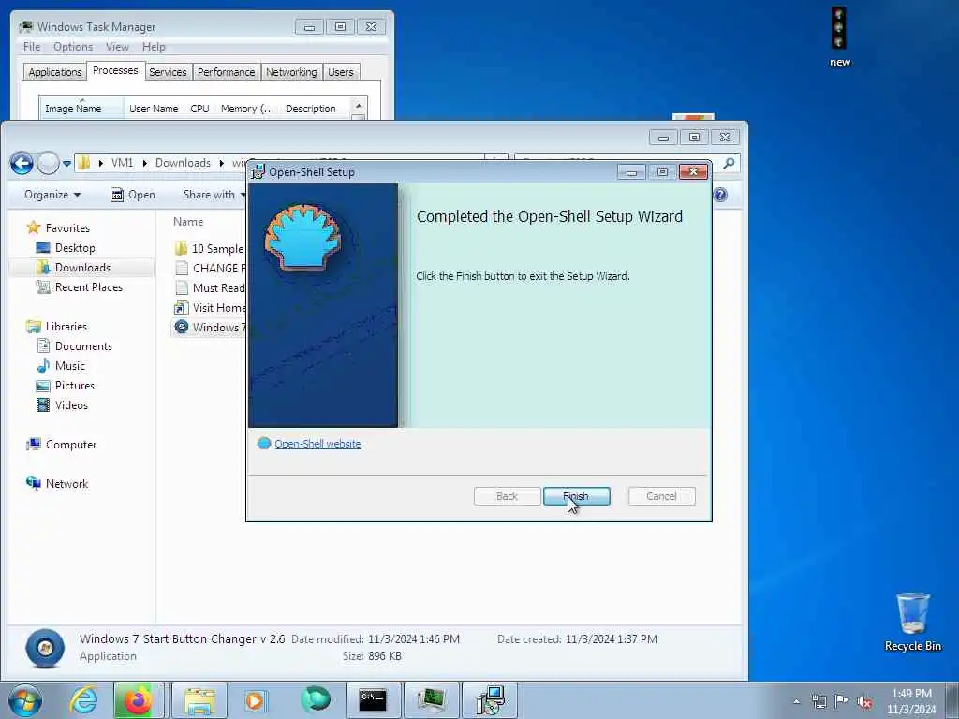Switch to Applications tab in Task Manager
Image resolution: width=959 pixels, height=719 pixels.
[55, 72]
